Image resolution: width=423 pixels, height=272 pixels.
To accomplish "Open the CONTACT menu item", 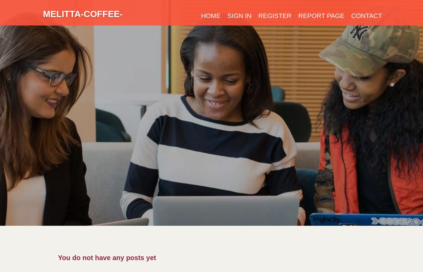I will (x=366, y=16).
